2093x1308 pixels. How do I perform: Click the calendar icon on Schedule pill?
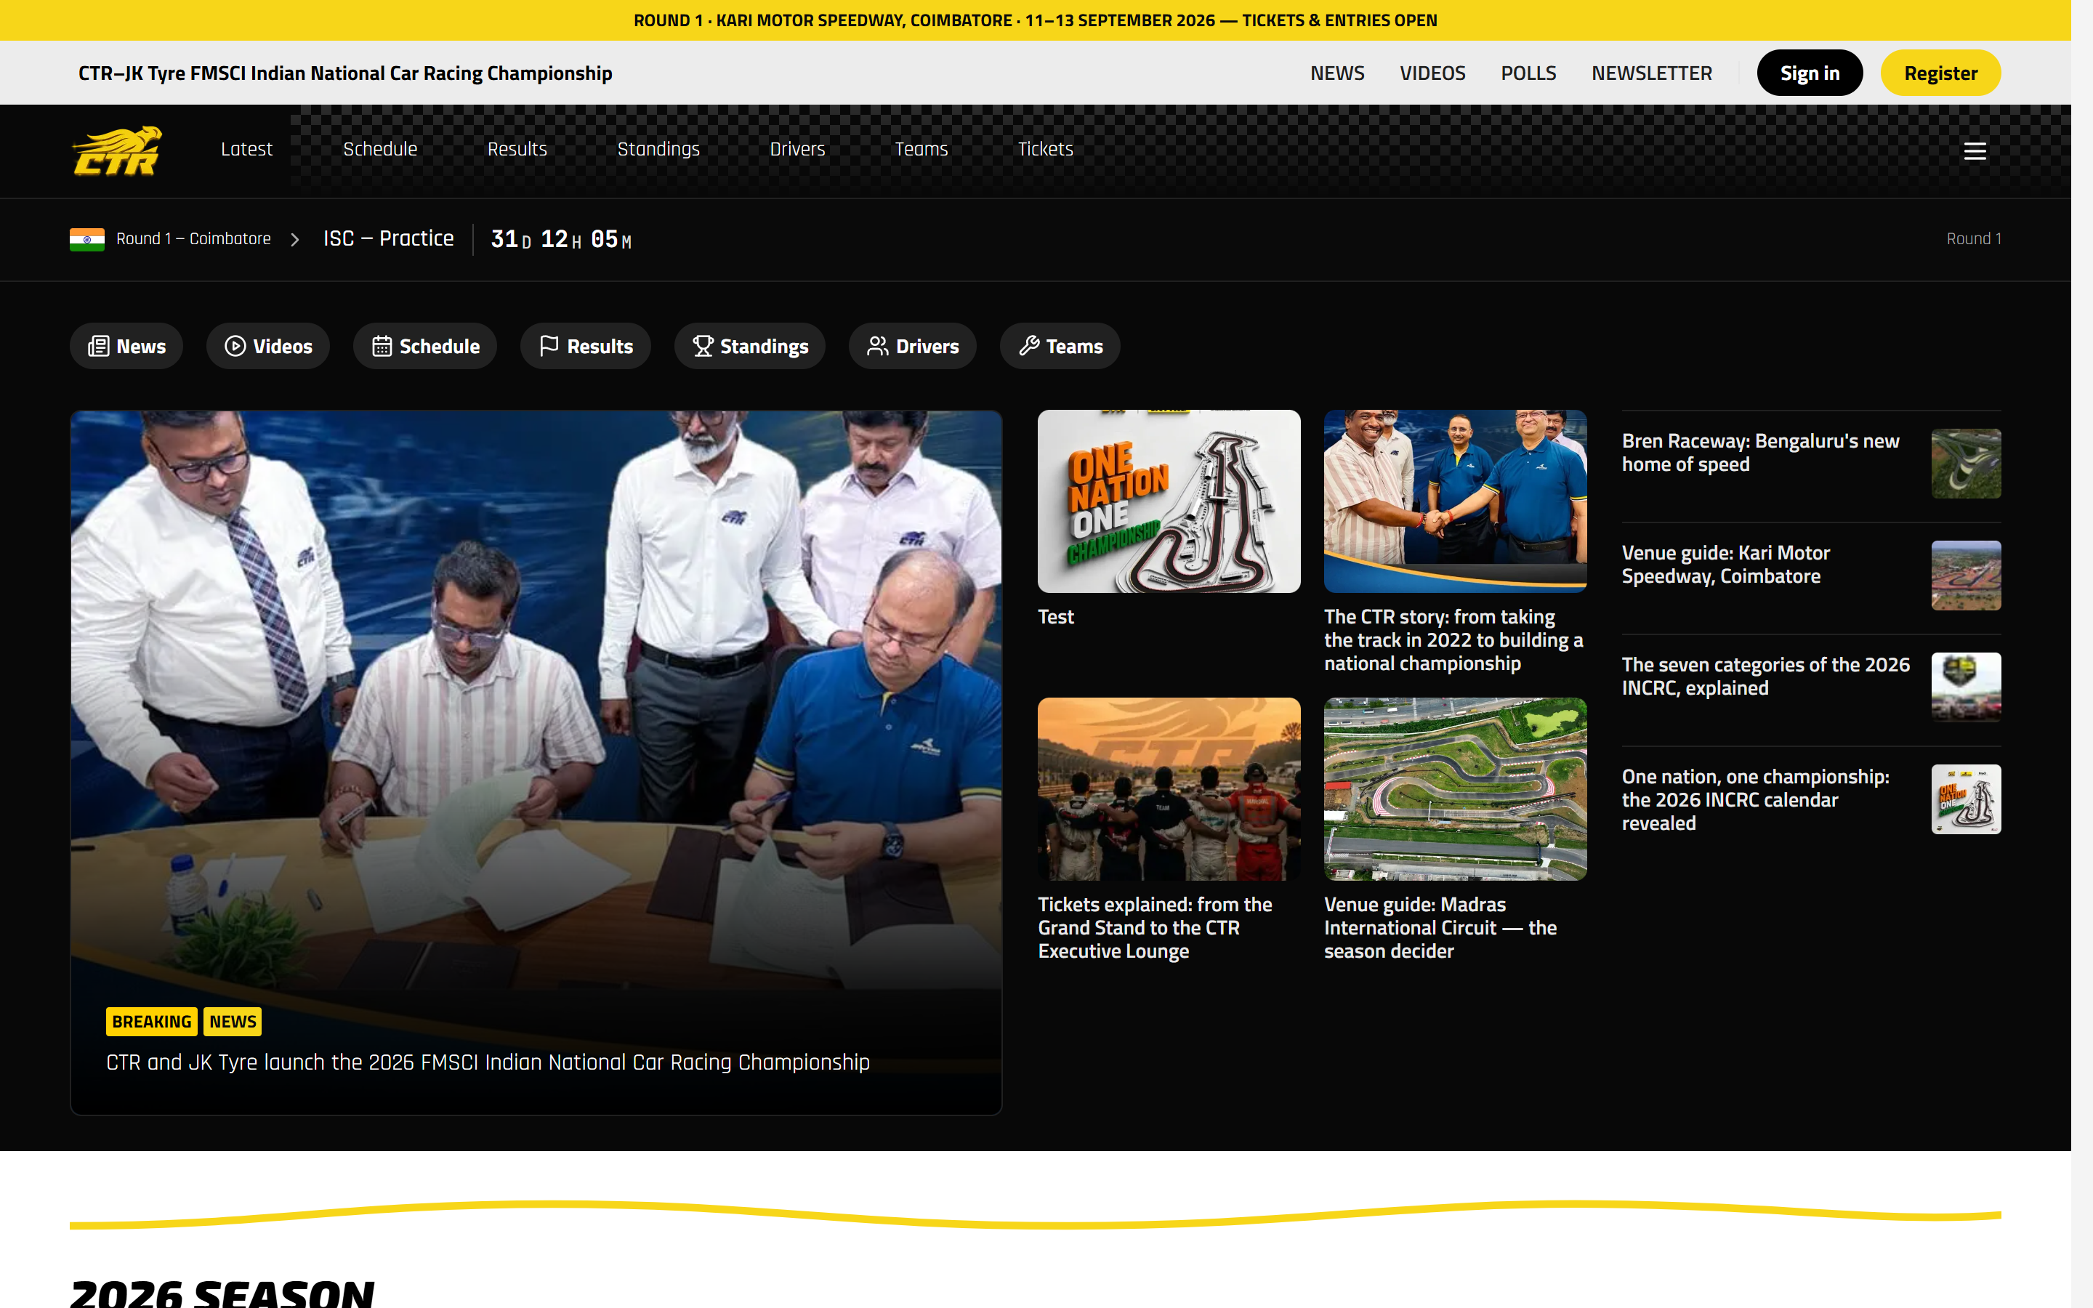pos(382,346)
